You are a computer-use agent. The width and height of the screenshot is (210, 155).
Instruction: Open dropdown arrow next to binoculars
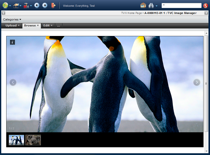coord(156,6)
